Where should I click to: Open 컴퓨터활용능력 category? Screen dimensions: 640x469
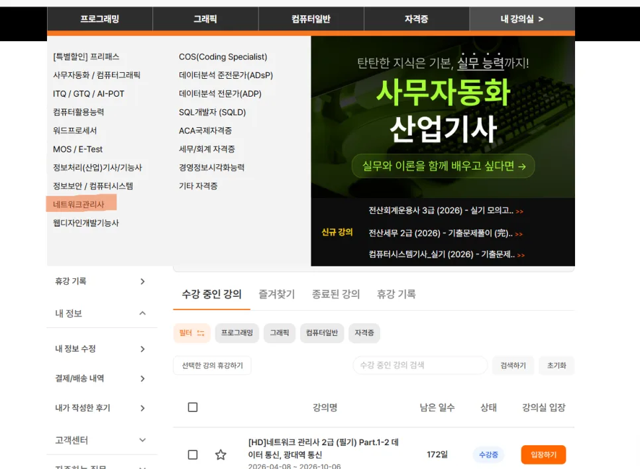tap(78, 112)
